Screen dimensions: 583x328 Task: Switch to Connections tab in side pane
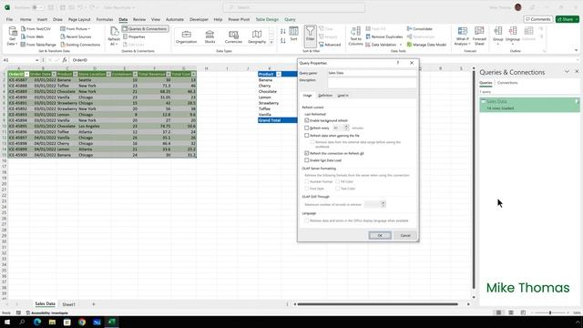click(x=507, y=83)
